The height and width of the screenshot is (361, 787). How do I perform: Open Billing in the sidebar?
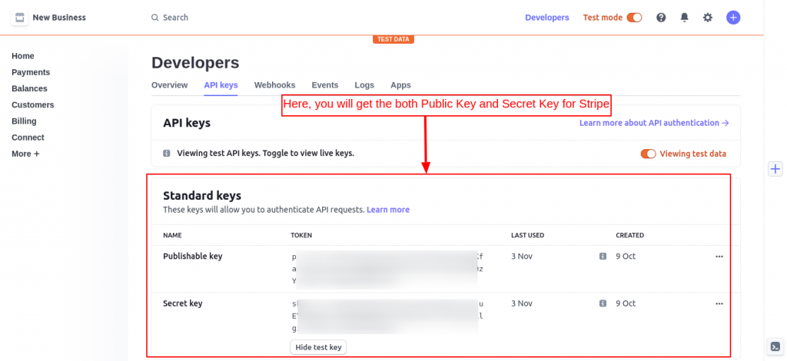tap(24, 121)
